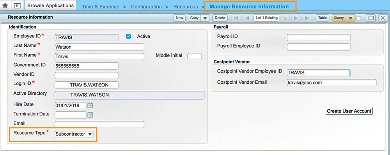Click the Employee ID field
The width and height of the screenshot is (390, 155).
pyautogui.click(x=87, y=37)
